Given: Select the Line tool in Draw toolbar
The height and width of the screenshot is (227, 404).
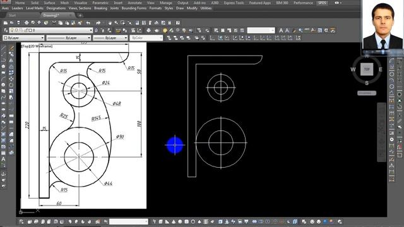Looking at the screenshot, I should (x=3, y=48).
